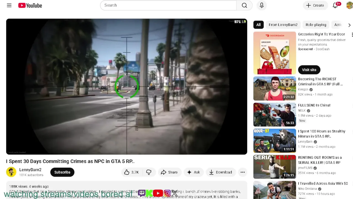This screenshot has width=353, height=199.
Task: Click the main video player
Action: pos(127,87)
